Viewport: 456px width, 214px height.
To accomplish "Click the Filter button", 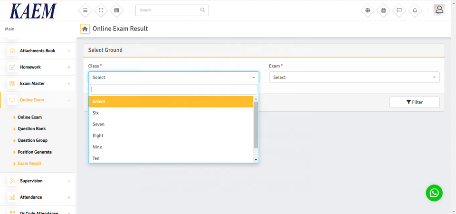I will [414, 102].
